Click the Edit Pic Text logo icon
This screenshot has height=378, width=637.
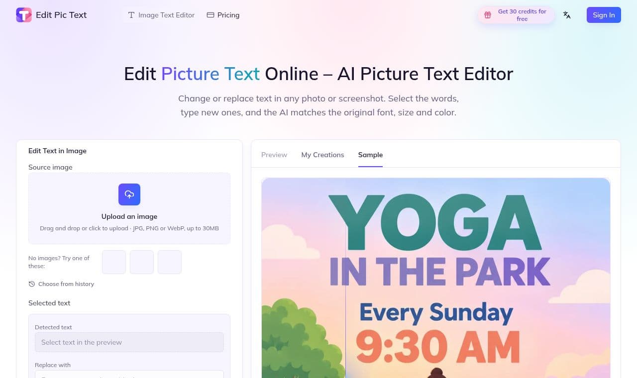[x=24, y=15]
